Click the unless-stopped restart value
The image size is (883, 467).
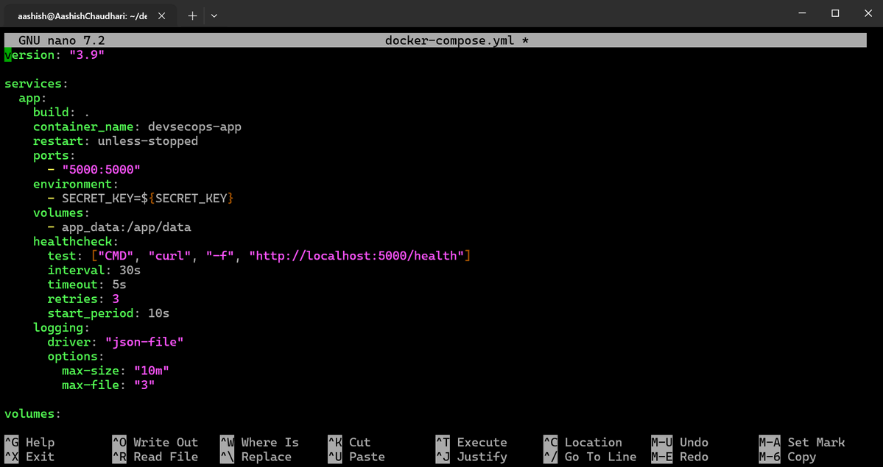pos(148,141)
